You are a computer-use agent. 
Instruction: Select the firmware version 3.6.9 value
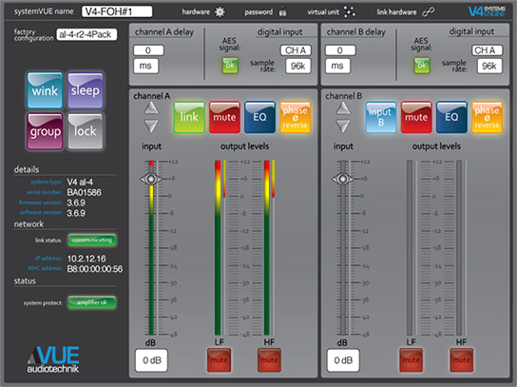[76, 203]
